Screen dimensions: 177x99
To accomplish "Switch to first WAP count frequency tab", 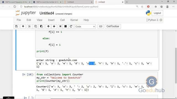I will click(16, 2).
